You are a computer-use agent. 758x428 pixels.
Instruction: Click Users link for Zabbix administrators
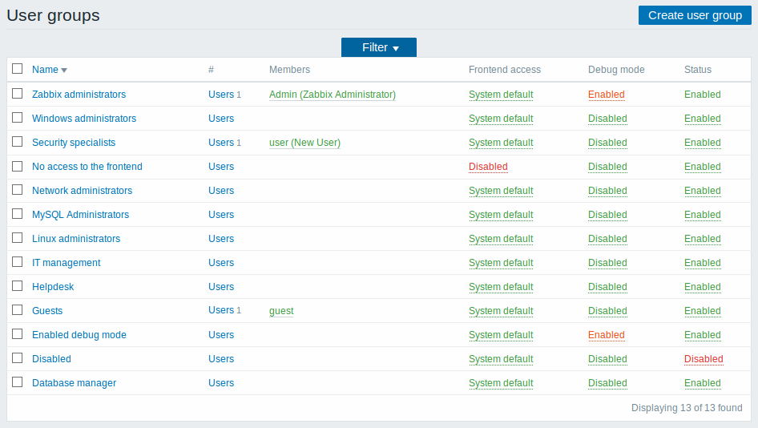[x=221, y=95]
